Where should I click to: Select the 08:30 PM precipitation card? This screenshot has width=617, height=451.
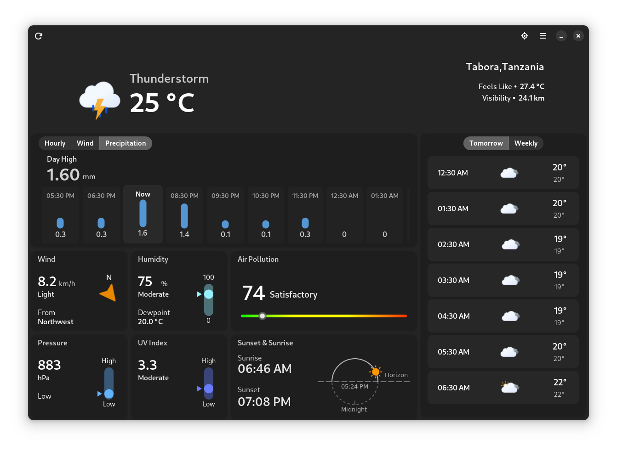184,214
